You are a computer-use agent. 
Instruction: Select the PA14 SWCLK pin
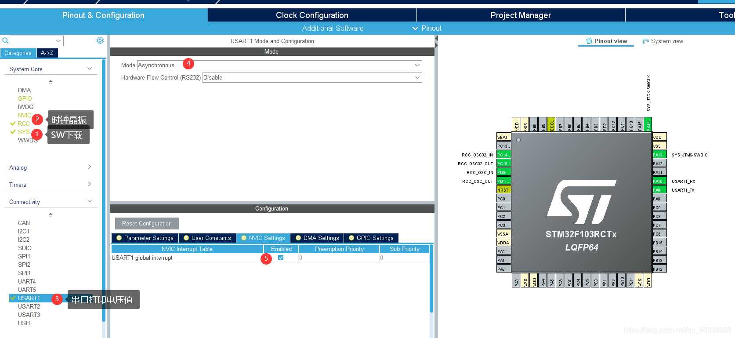648,124
